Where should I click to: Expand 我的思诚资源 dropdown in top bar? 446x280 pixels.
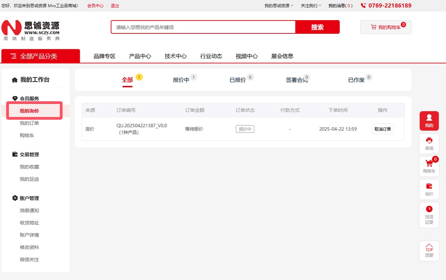coord(279,6)
